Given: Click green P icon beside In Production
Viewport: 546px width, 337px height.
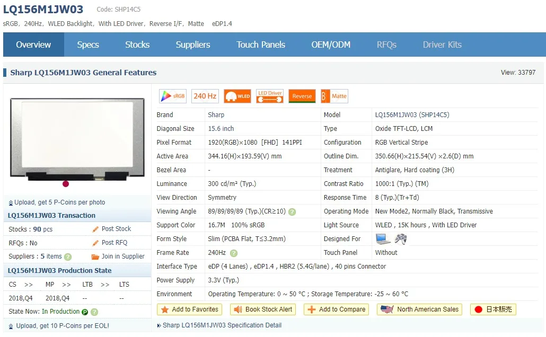Looking at the screenshot, I should coord(85,312).
